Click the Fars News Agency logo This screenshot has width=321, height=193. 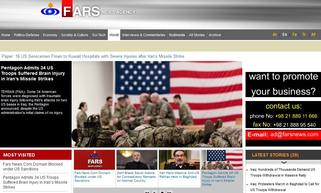tap(88, 9)
